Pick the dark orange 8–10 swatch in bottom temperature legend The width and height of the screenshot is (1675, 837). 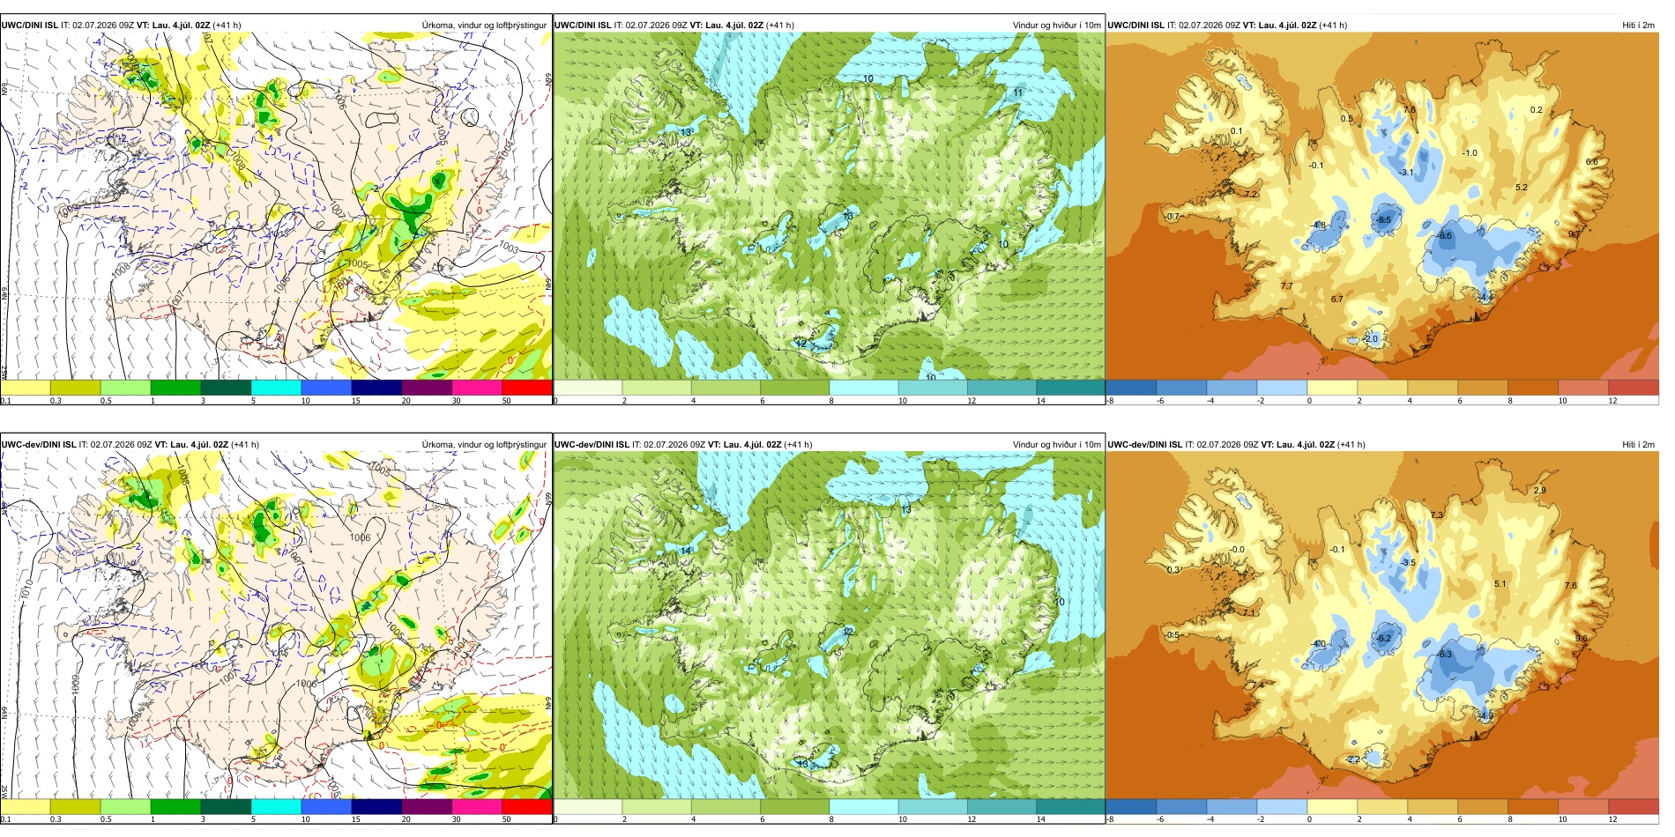coord(1533,806)
